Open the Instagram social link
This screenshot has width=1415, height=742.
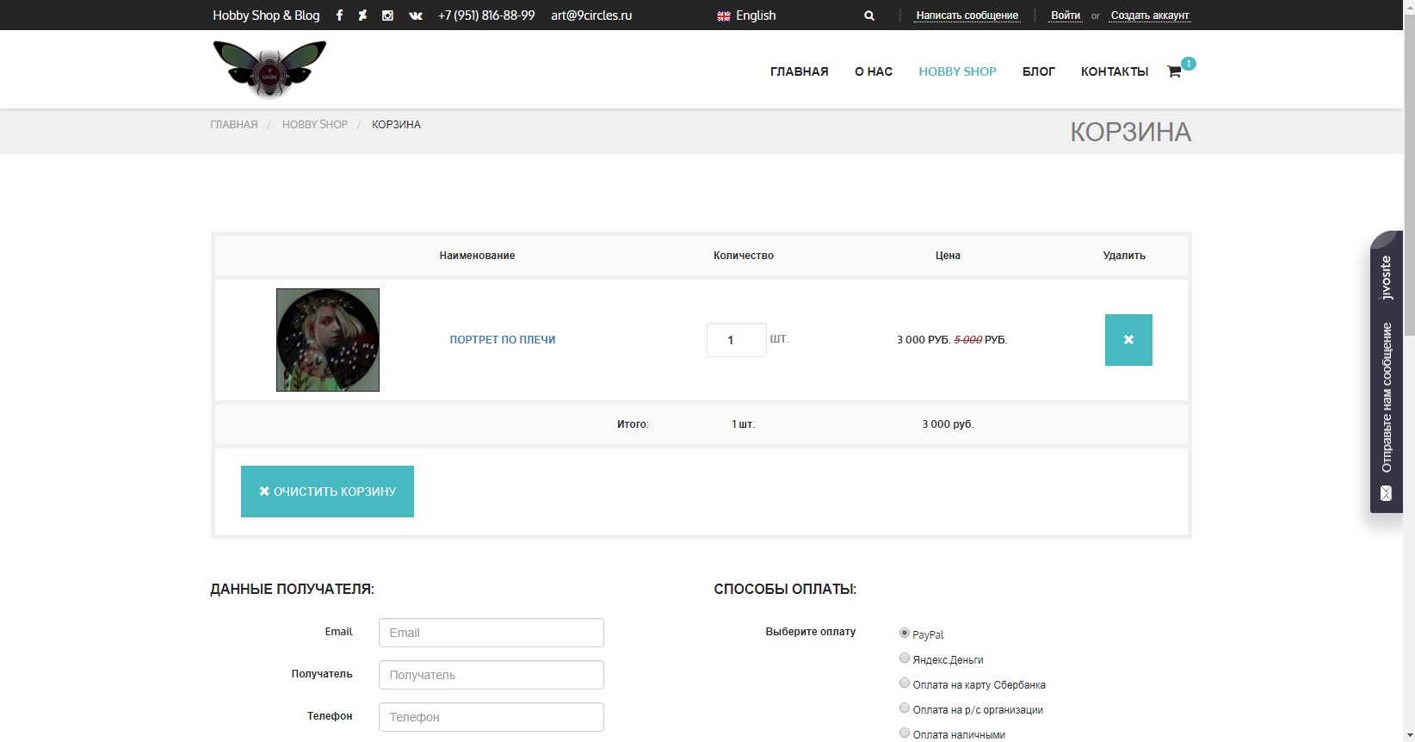387,15
